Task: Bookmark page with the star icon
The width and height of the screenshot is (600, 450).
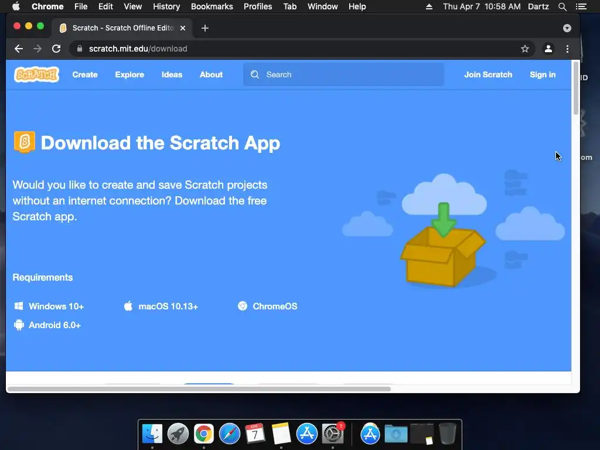Action: point(525,49)
